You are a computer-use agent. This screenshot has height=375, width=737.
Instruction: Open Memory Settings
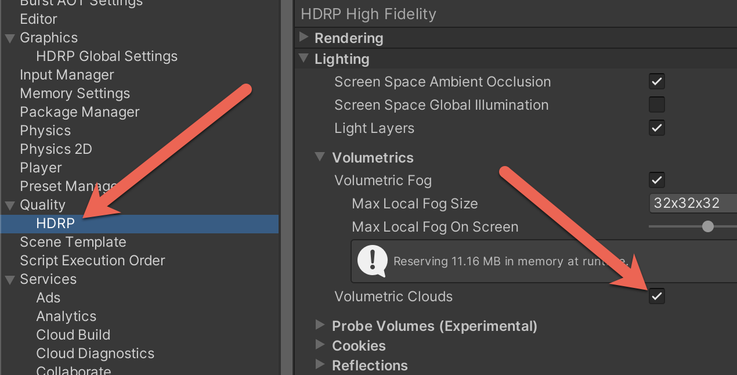[75, 93]
